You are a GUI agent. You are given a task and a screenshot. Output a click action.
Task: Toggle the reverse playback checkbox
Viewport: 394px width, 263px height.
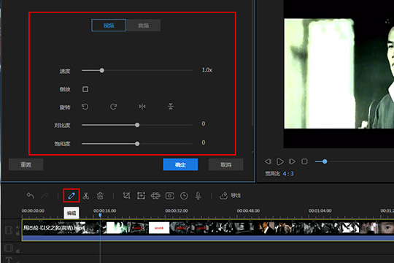coord(85,89)
